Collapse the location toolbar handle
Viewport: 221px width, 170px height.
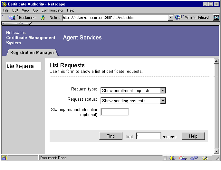tap(3, 18)
